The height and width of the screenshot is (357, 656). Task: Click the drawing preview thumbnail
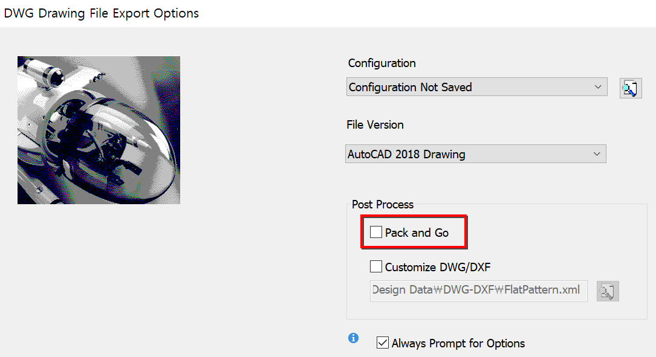click(x=98, y=130)
